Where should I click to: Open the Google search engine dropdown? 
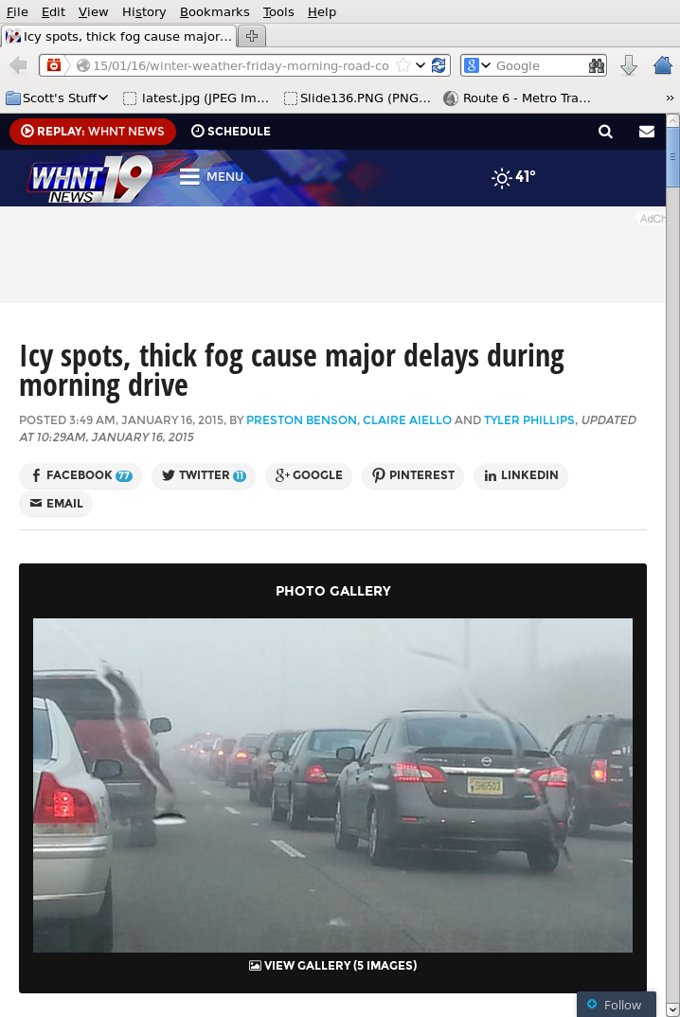(x=477, y=65)
